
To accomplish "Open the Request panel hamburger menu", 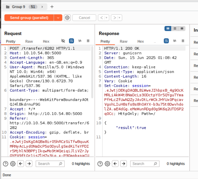I will click(x=88, y=41).
